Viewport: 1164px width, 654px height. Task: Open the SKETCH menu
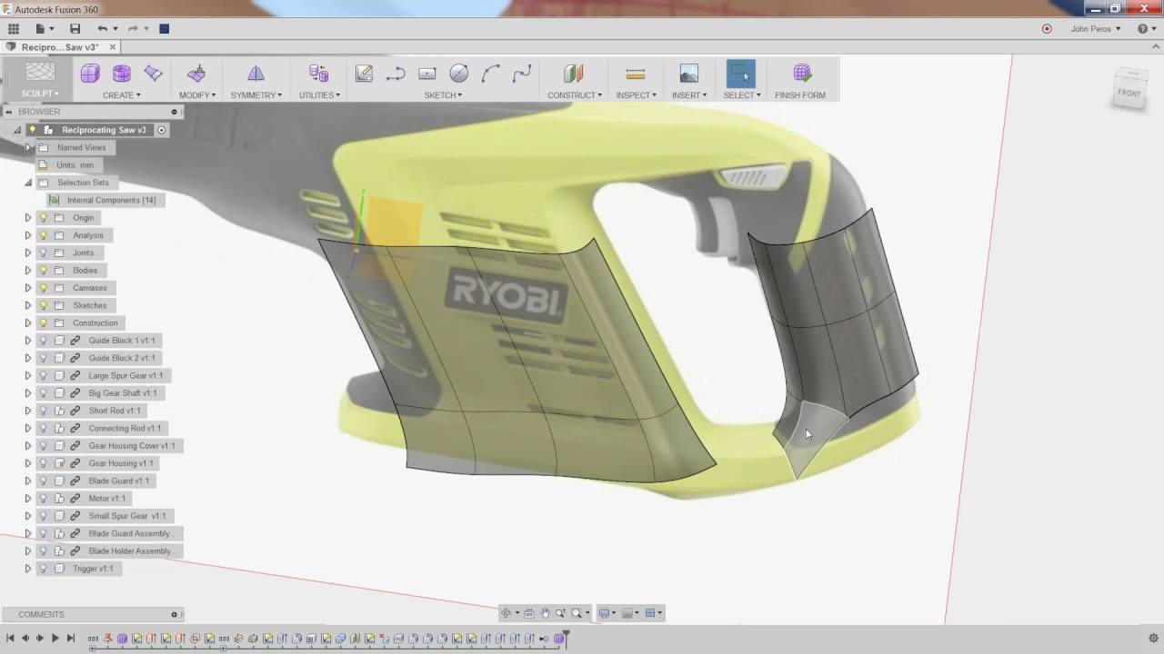point(443,95)
